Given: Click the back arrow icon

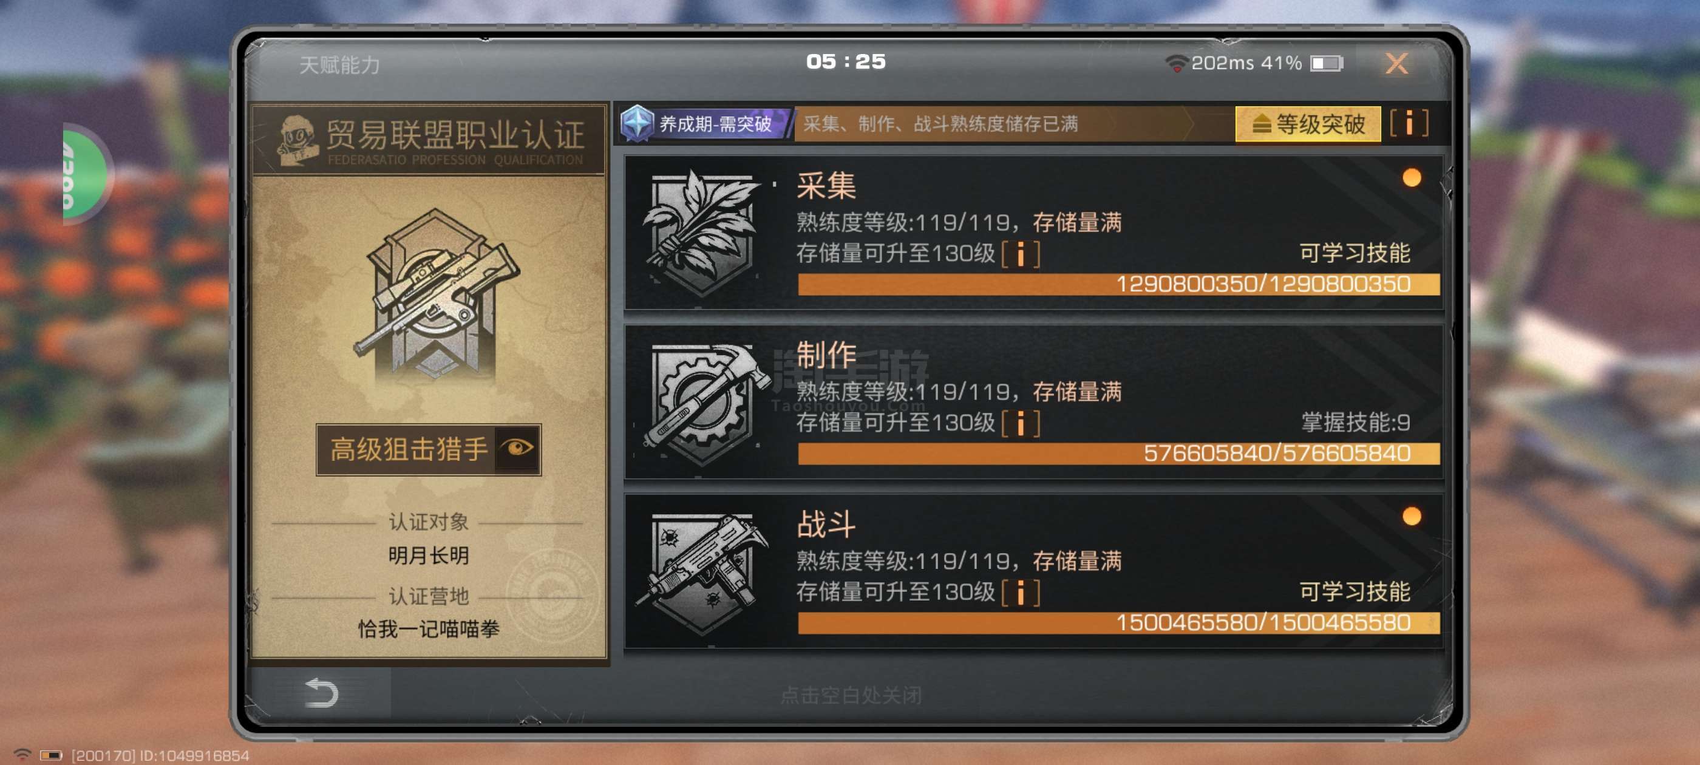Looking at the screenshot, I should pyautogui.click(x=321, y=693).
